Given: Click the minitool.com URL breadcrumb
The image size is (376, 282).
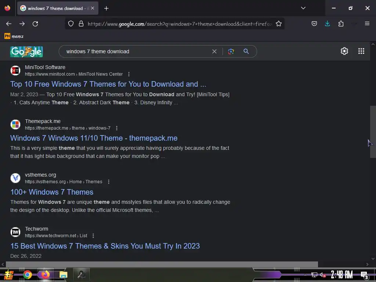Looking at the screenshot, I should [x=74, y=74].
